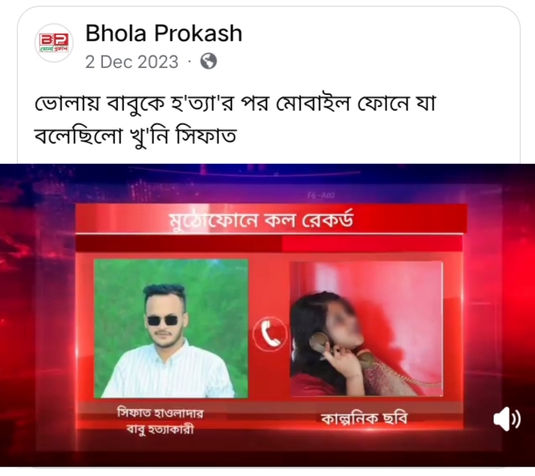
Task: Click the bright red stripe under the banner
Action: pos(372,244)
